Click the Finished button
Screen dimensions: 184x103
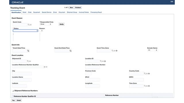[x=78, y=7]
